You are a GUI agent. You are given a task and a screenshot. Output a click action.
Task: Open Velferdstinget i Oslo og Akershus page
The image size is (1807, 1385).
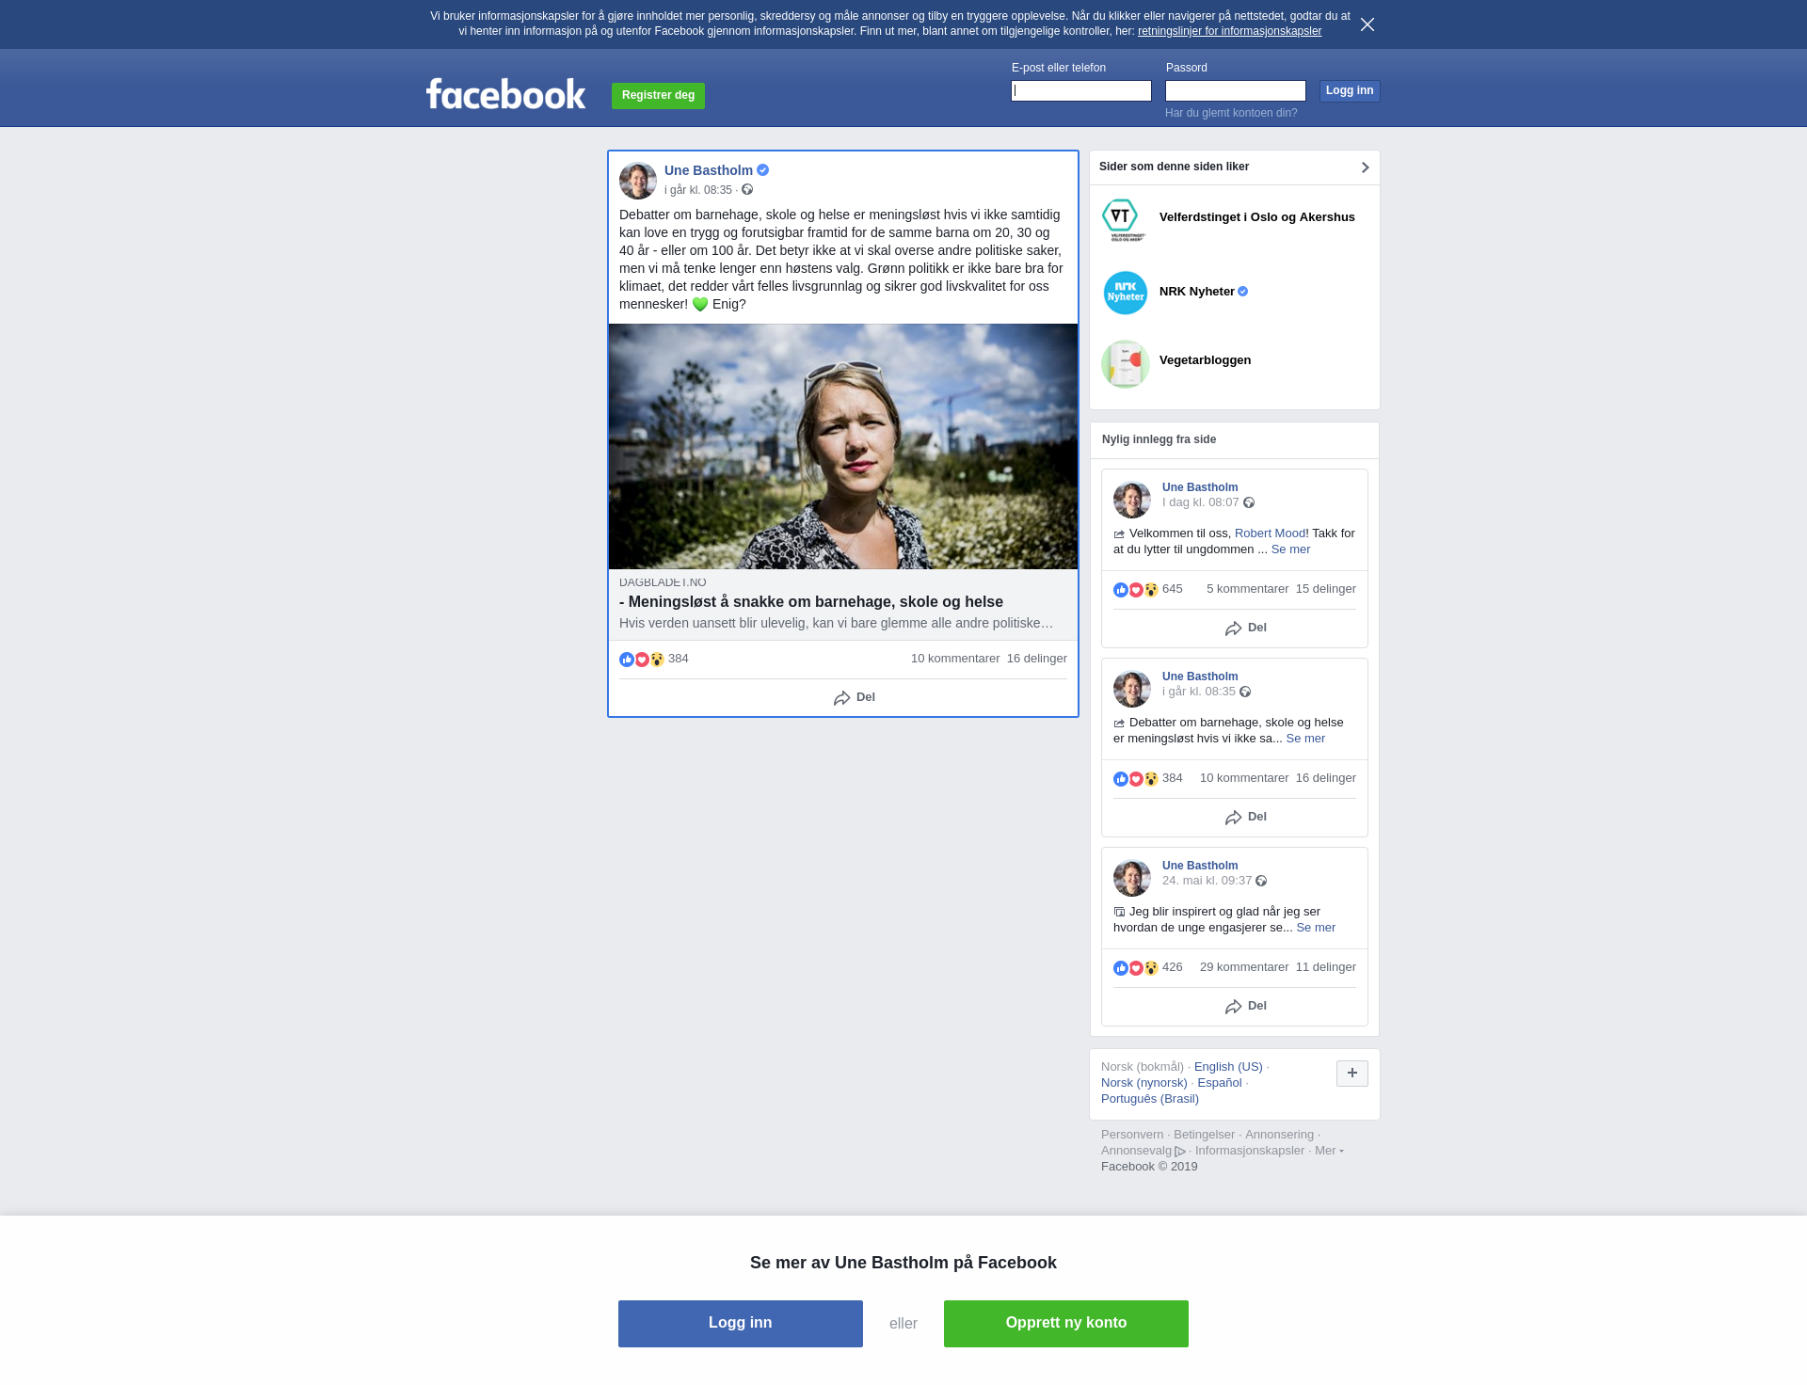[x=1257, y=217]
